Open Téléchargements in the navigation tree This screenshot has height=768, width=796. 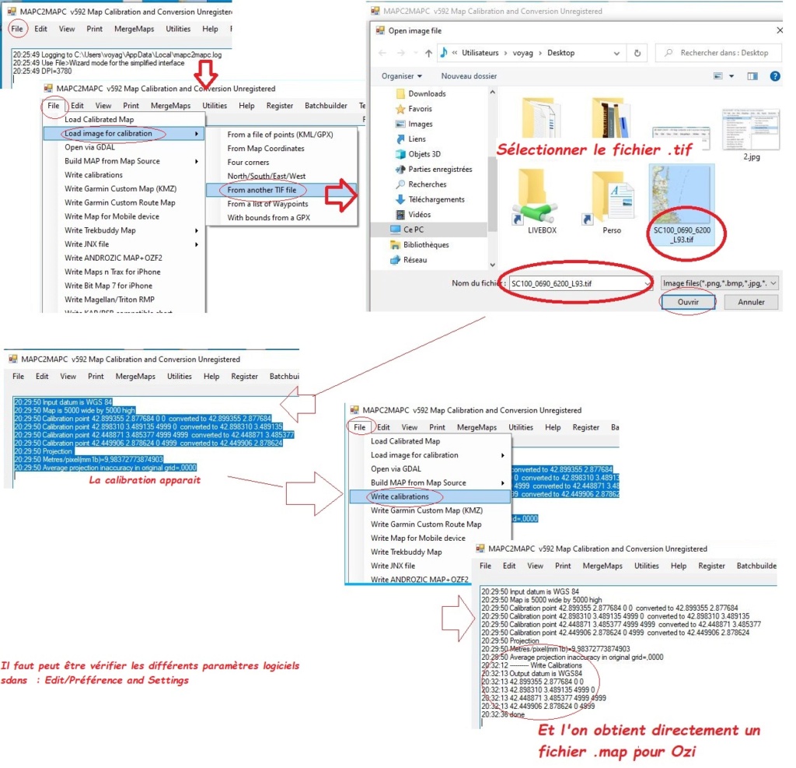(436, 199)
